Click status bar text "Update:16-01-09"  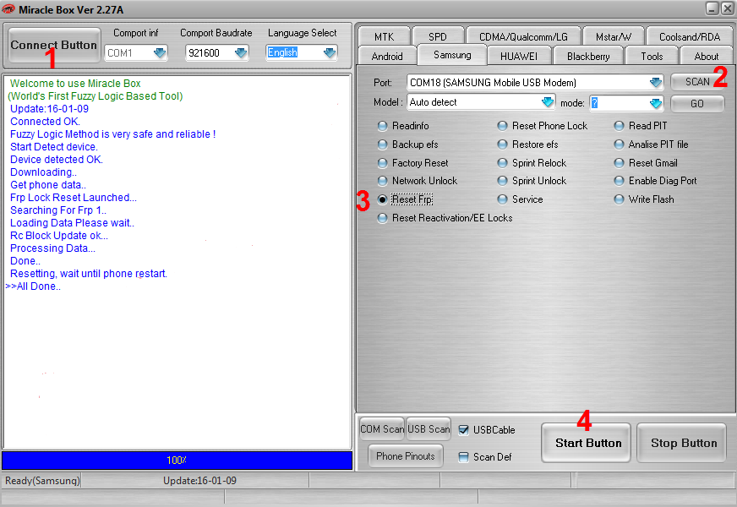coord(199,481)
